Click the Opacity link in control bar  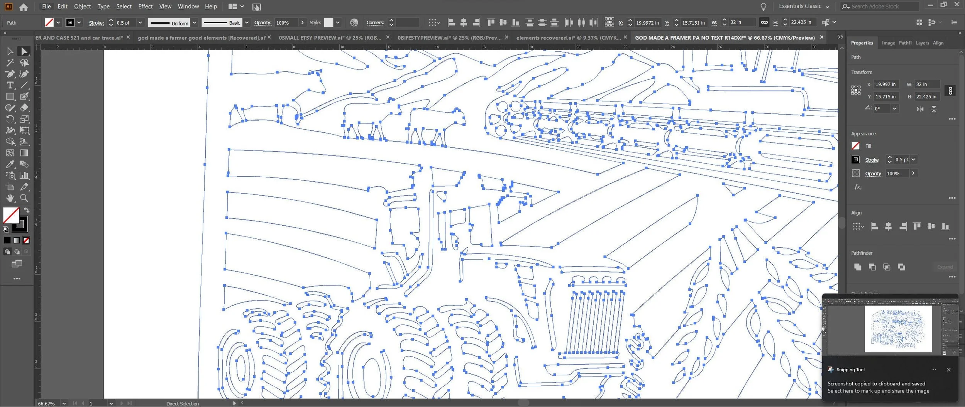tap(263, 22)
